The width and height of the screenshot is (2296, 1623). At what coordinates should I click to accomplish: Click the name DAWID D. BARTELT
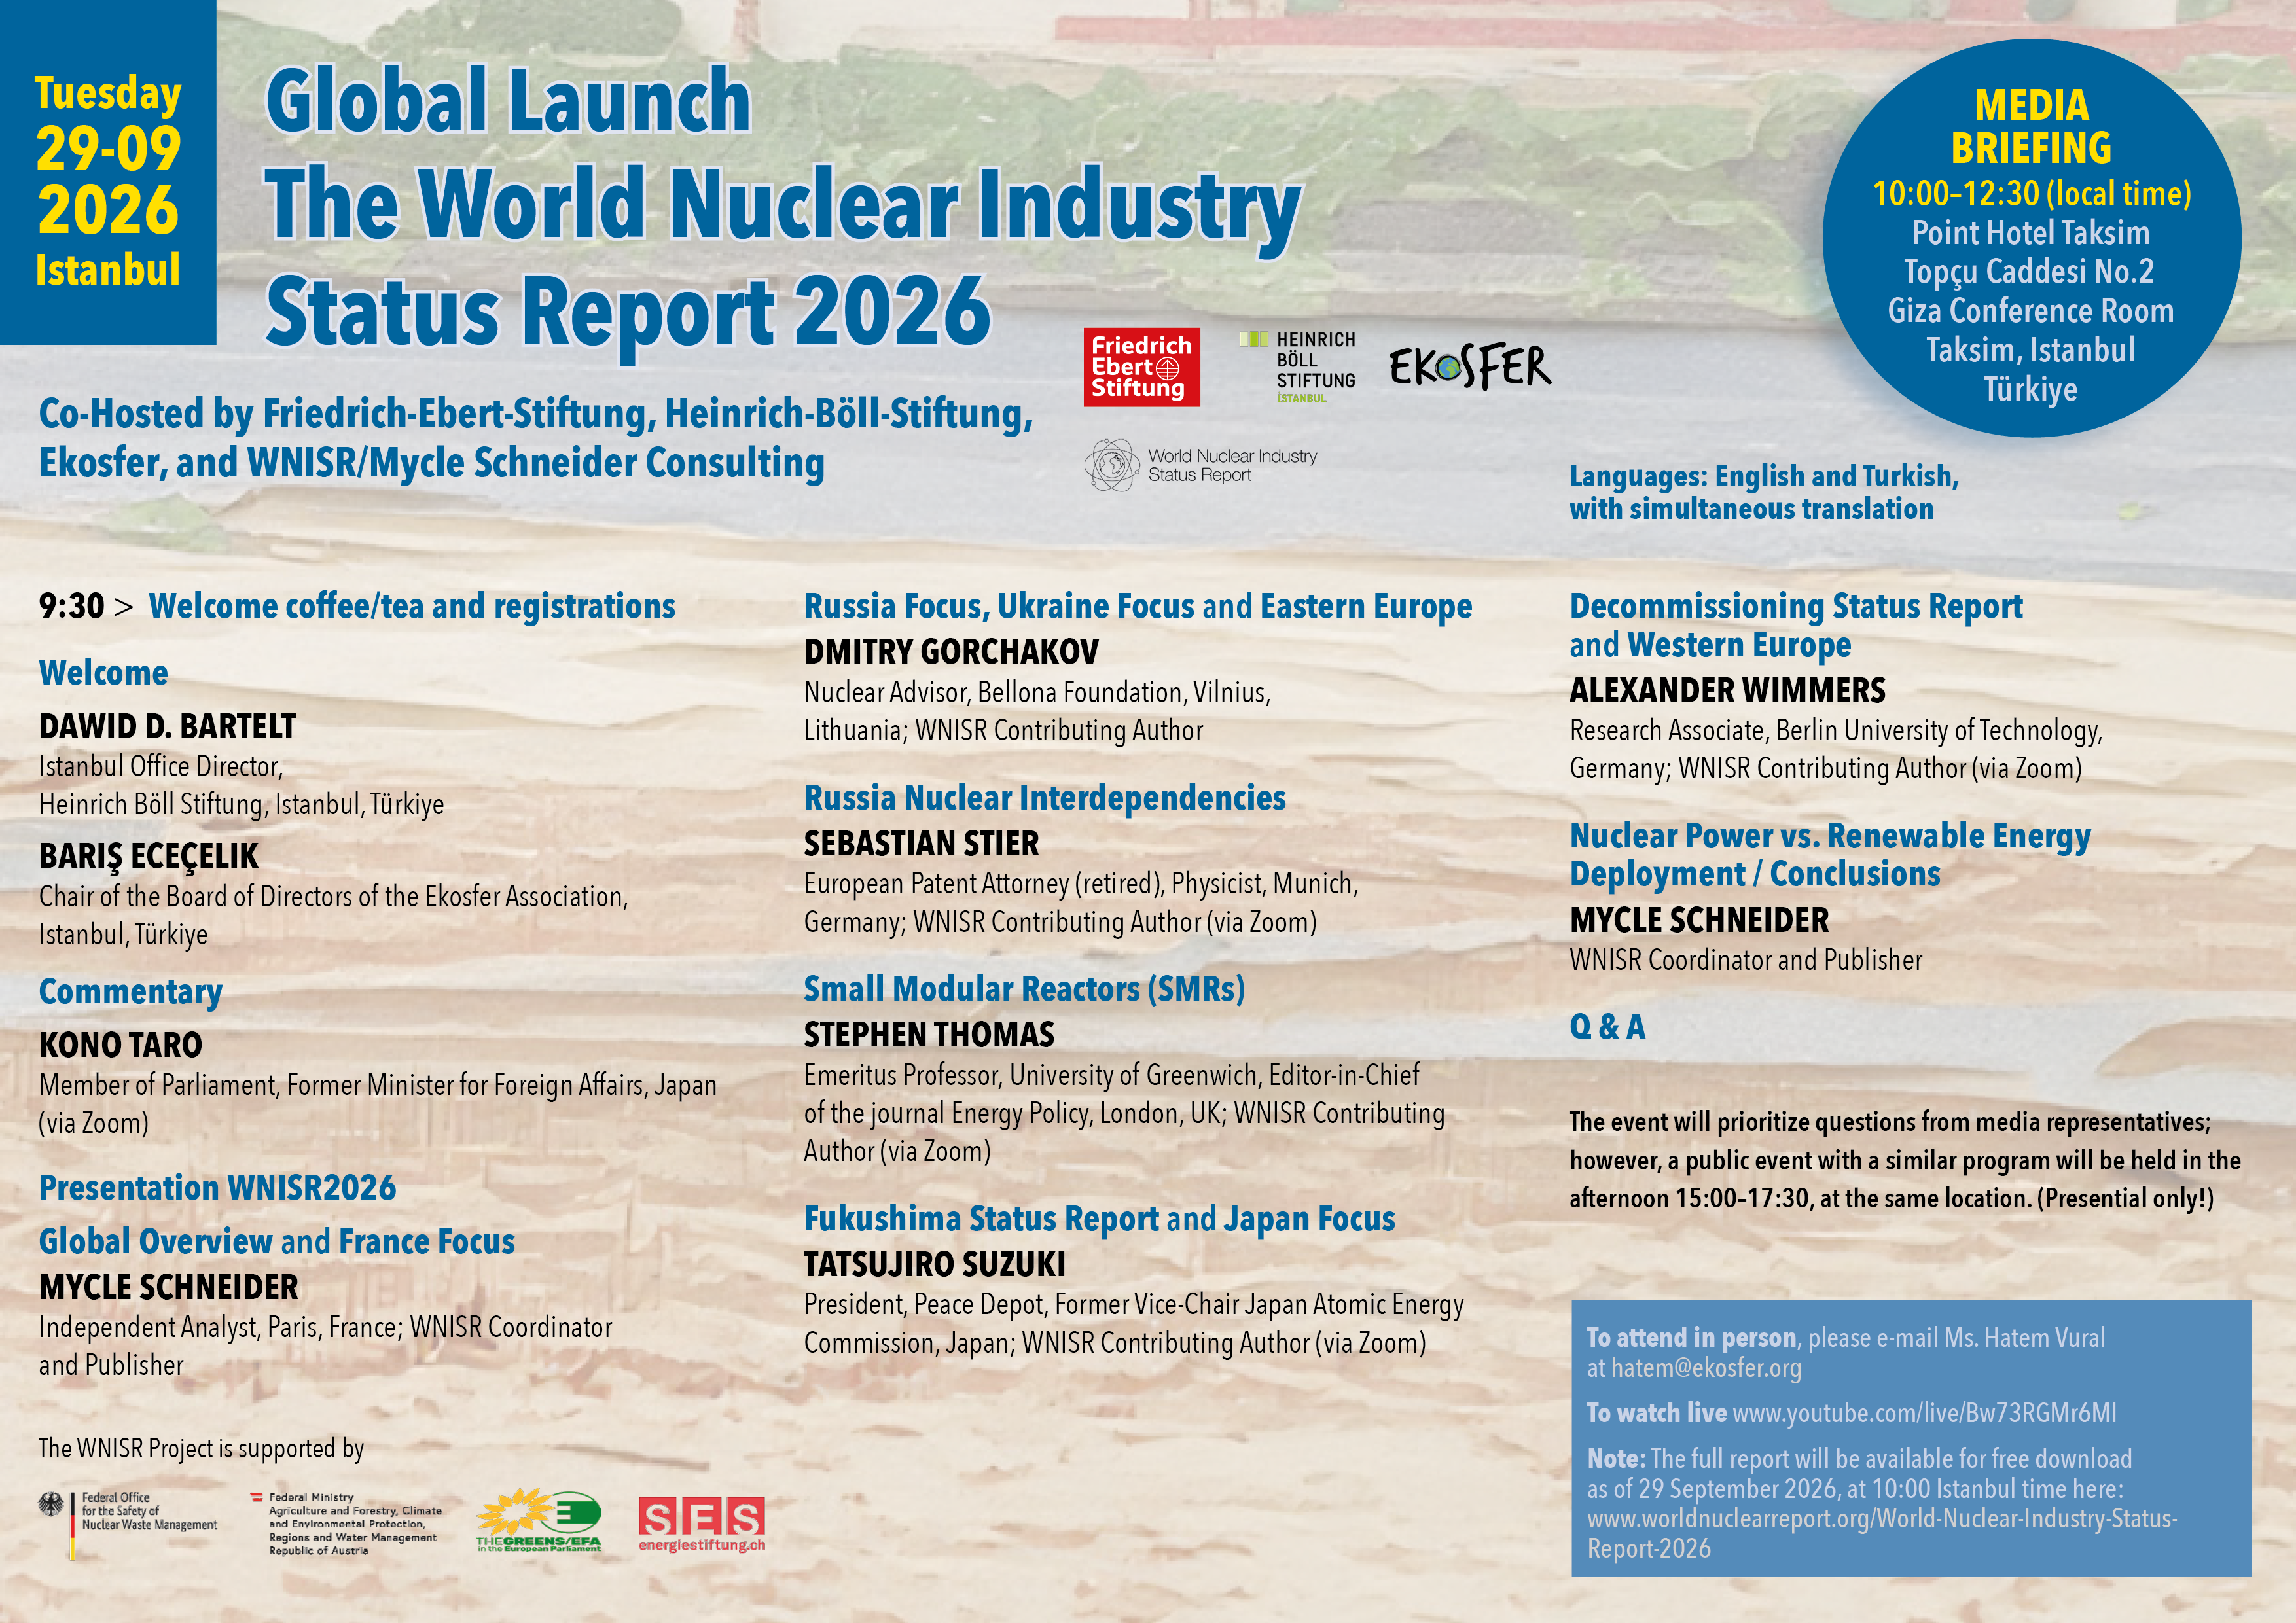167,726
